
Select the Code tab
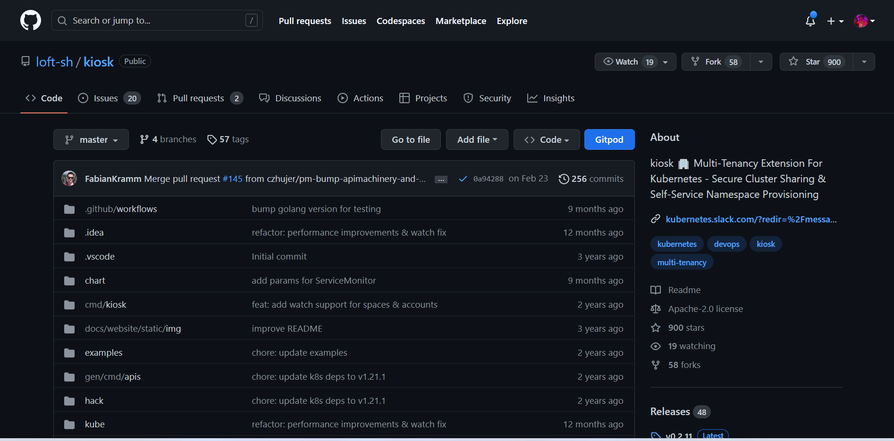pos(44,98)
